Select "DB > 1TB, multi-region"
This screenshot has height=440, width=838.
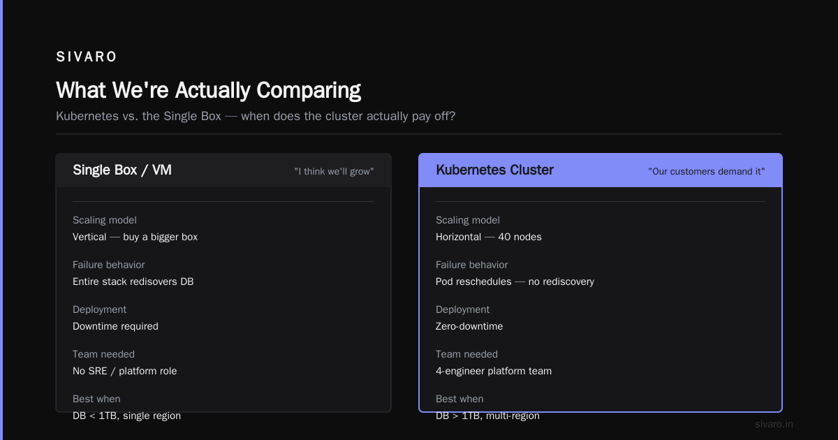tap(487, 416)
